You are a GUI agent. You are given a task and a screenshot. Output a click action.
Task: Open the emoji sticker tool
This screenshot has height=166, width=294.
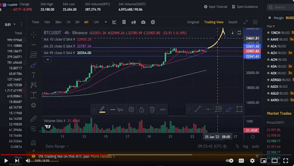34,105
